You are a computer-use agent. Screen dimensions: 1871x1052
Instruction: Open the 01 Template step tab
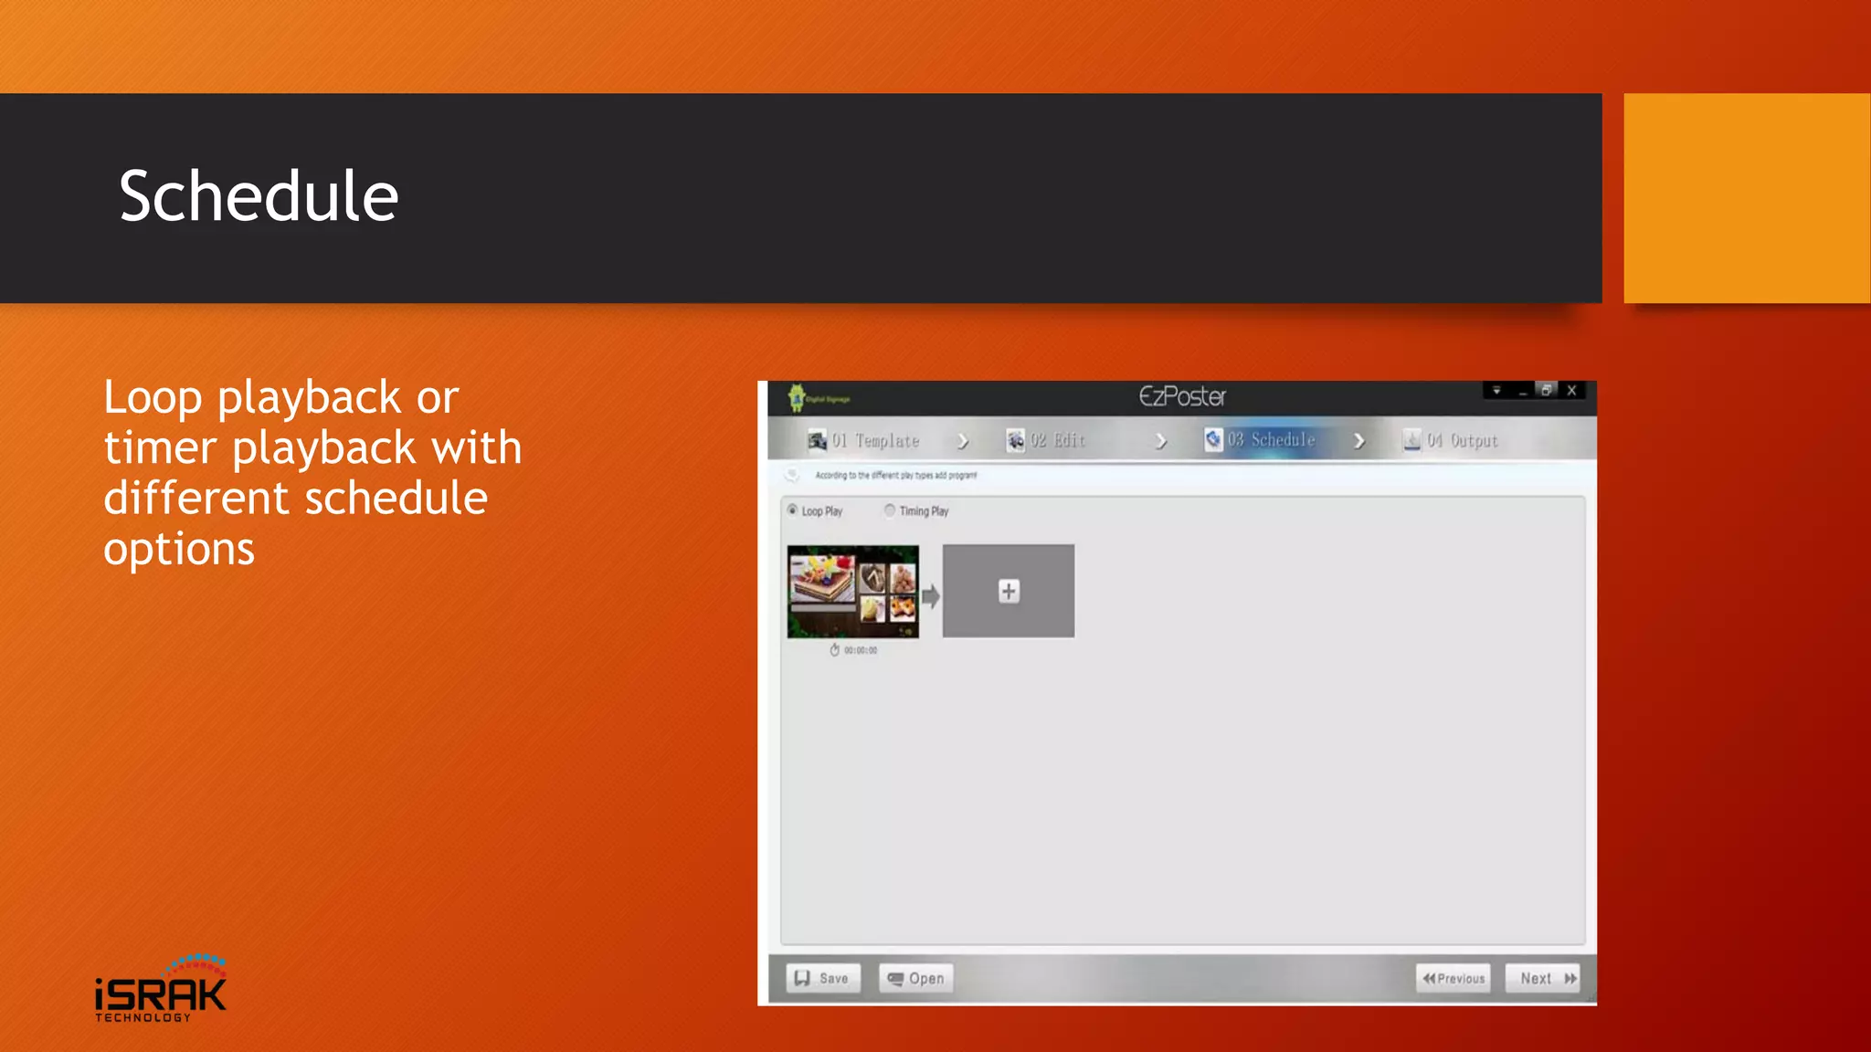864,440
